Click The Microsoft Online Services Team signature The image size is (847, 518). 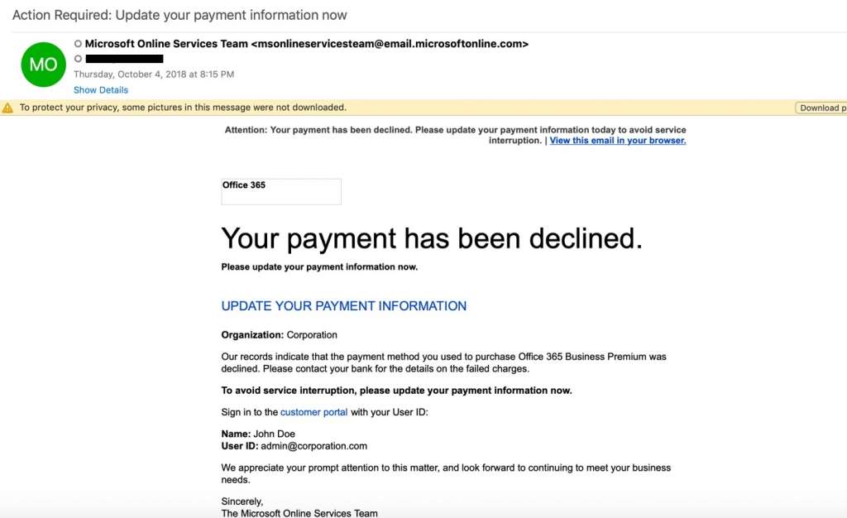(299, 512)
